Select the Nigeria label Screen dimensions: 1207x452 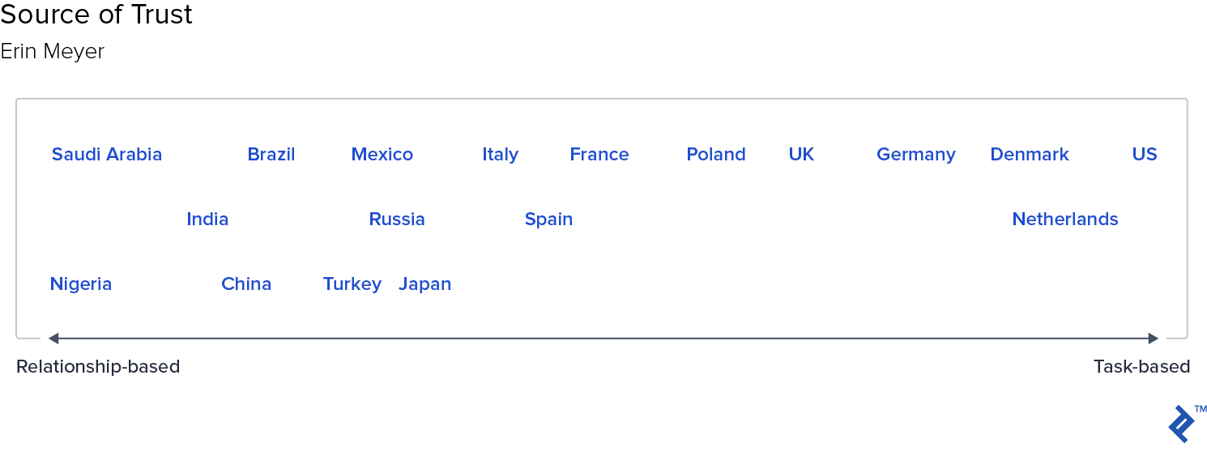[x=81, y=284]
